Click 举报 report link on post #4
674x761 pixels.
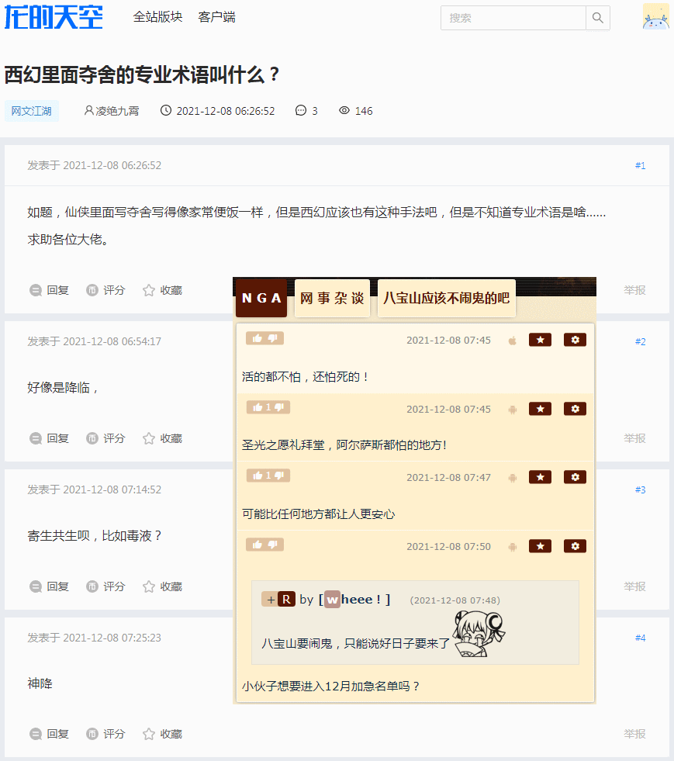634,732
